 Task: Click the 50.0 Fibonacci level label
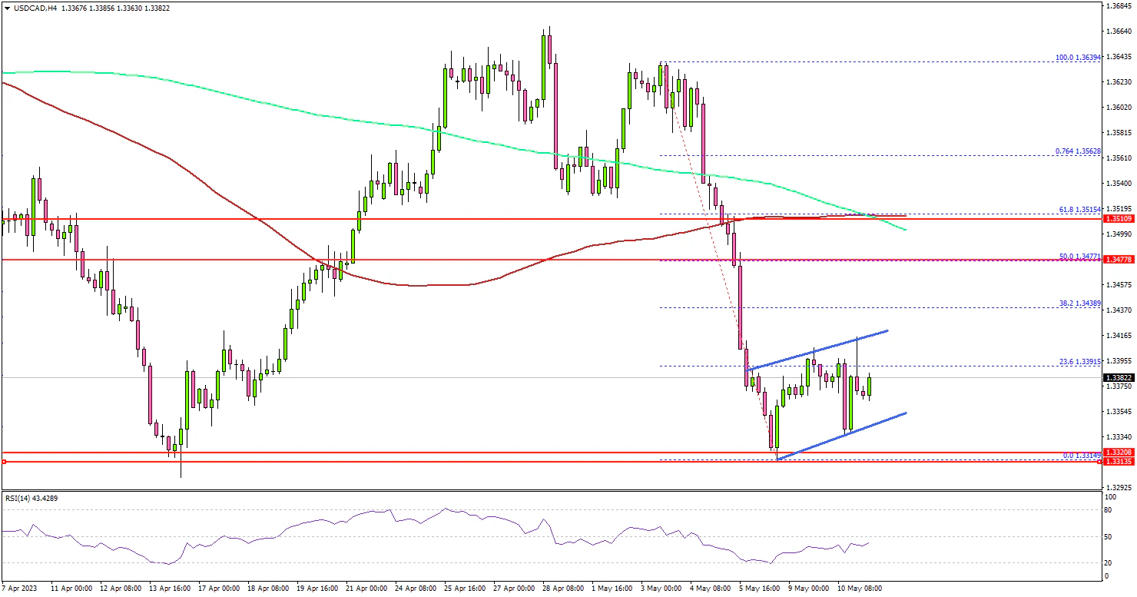point(1079,256)
